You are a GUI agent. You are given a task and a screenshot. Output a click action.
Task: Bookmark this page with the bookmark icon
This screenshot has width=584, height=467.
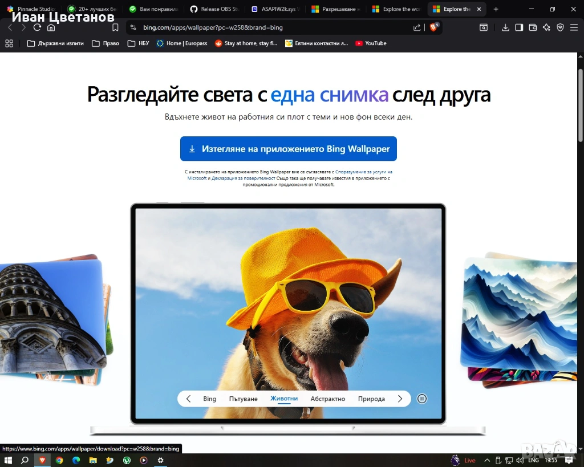[115, 27]
